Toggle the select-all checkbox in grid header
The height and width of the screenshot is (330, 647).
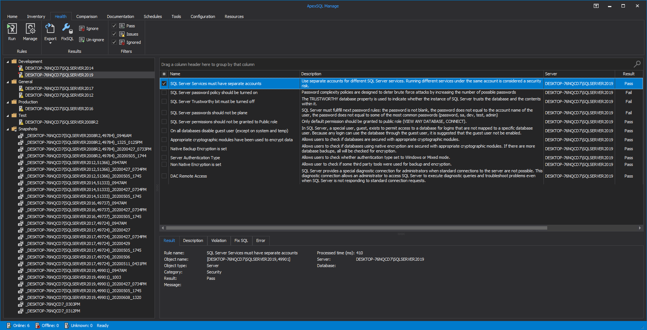tap(164, 74)
